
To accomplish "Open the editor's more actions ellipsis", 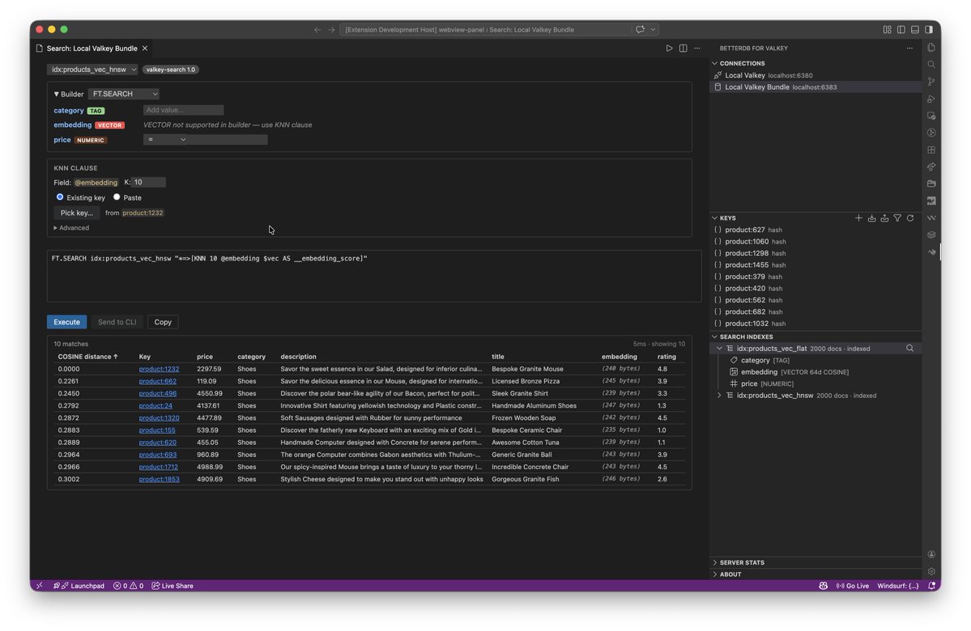I will point(697,49).
